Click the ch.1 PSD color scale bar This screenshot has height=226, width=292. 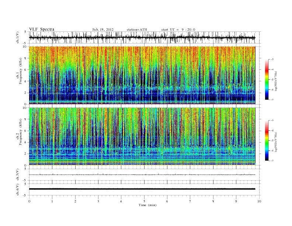(x=267, y=79)
